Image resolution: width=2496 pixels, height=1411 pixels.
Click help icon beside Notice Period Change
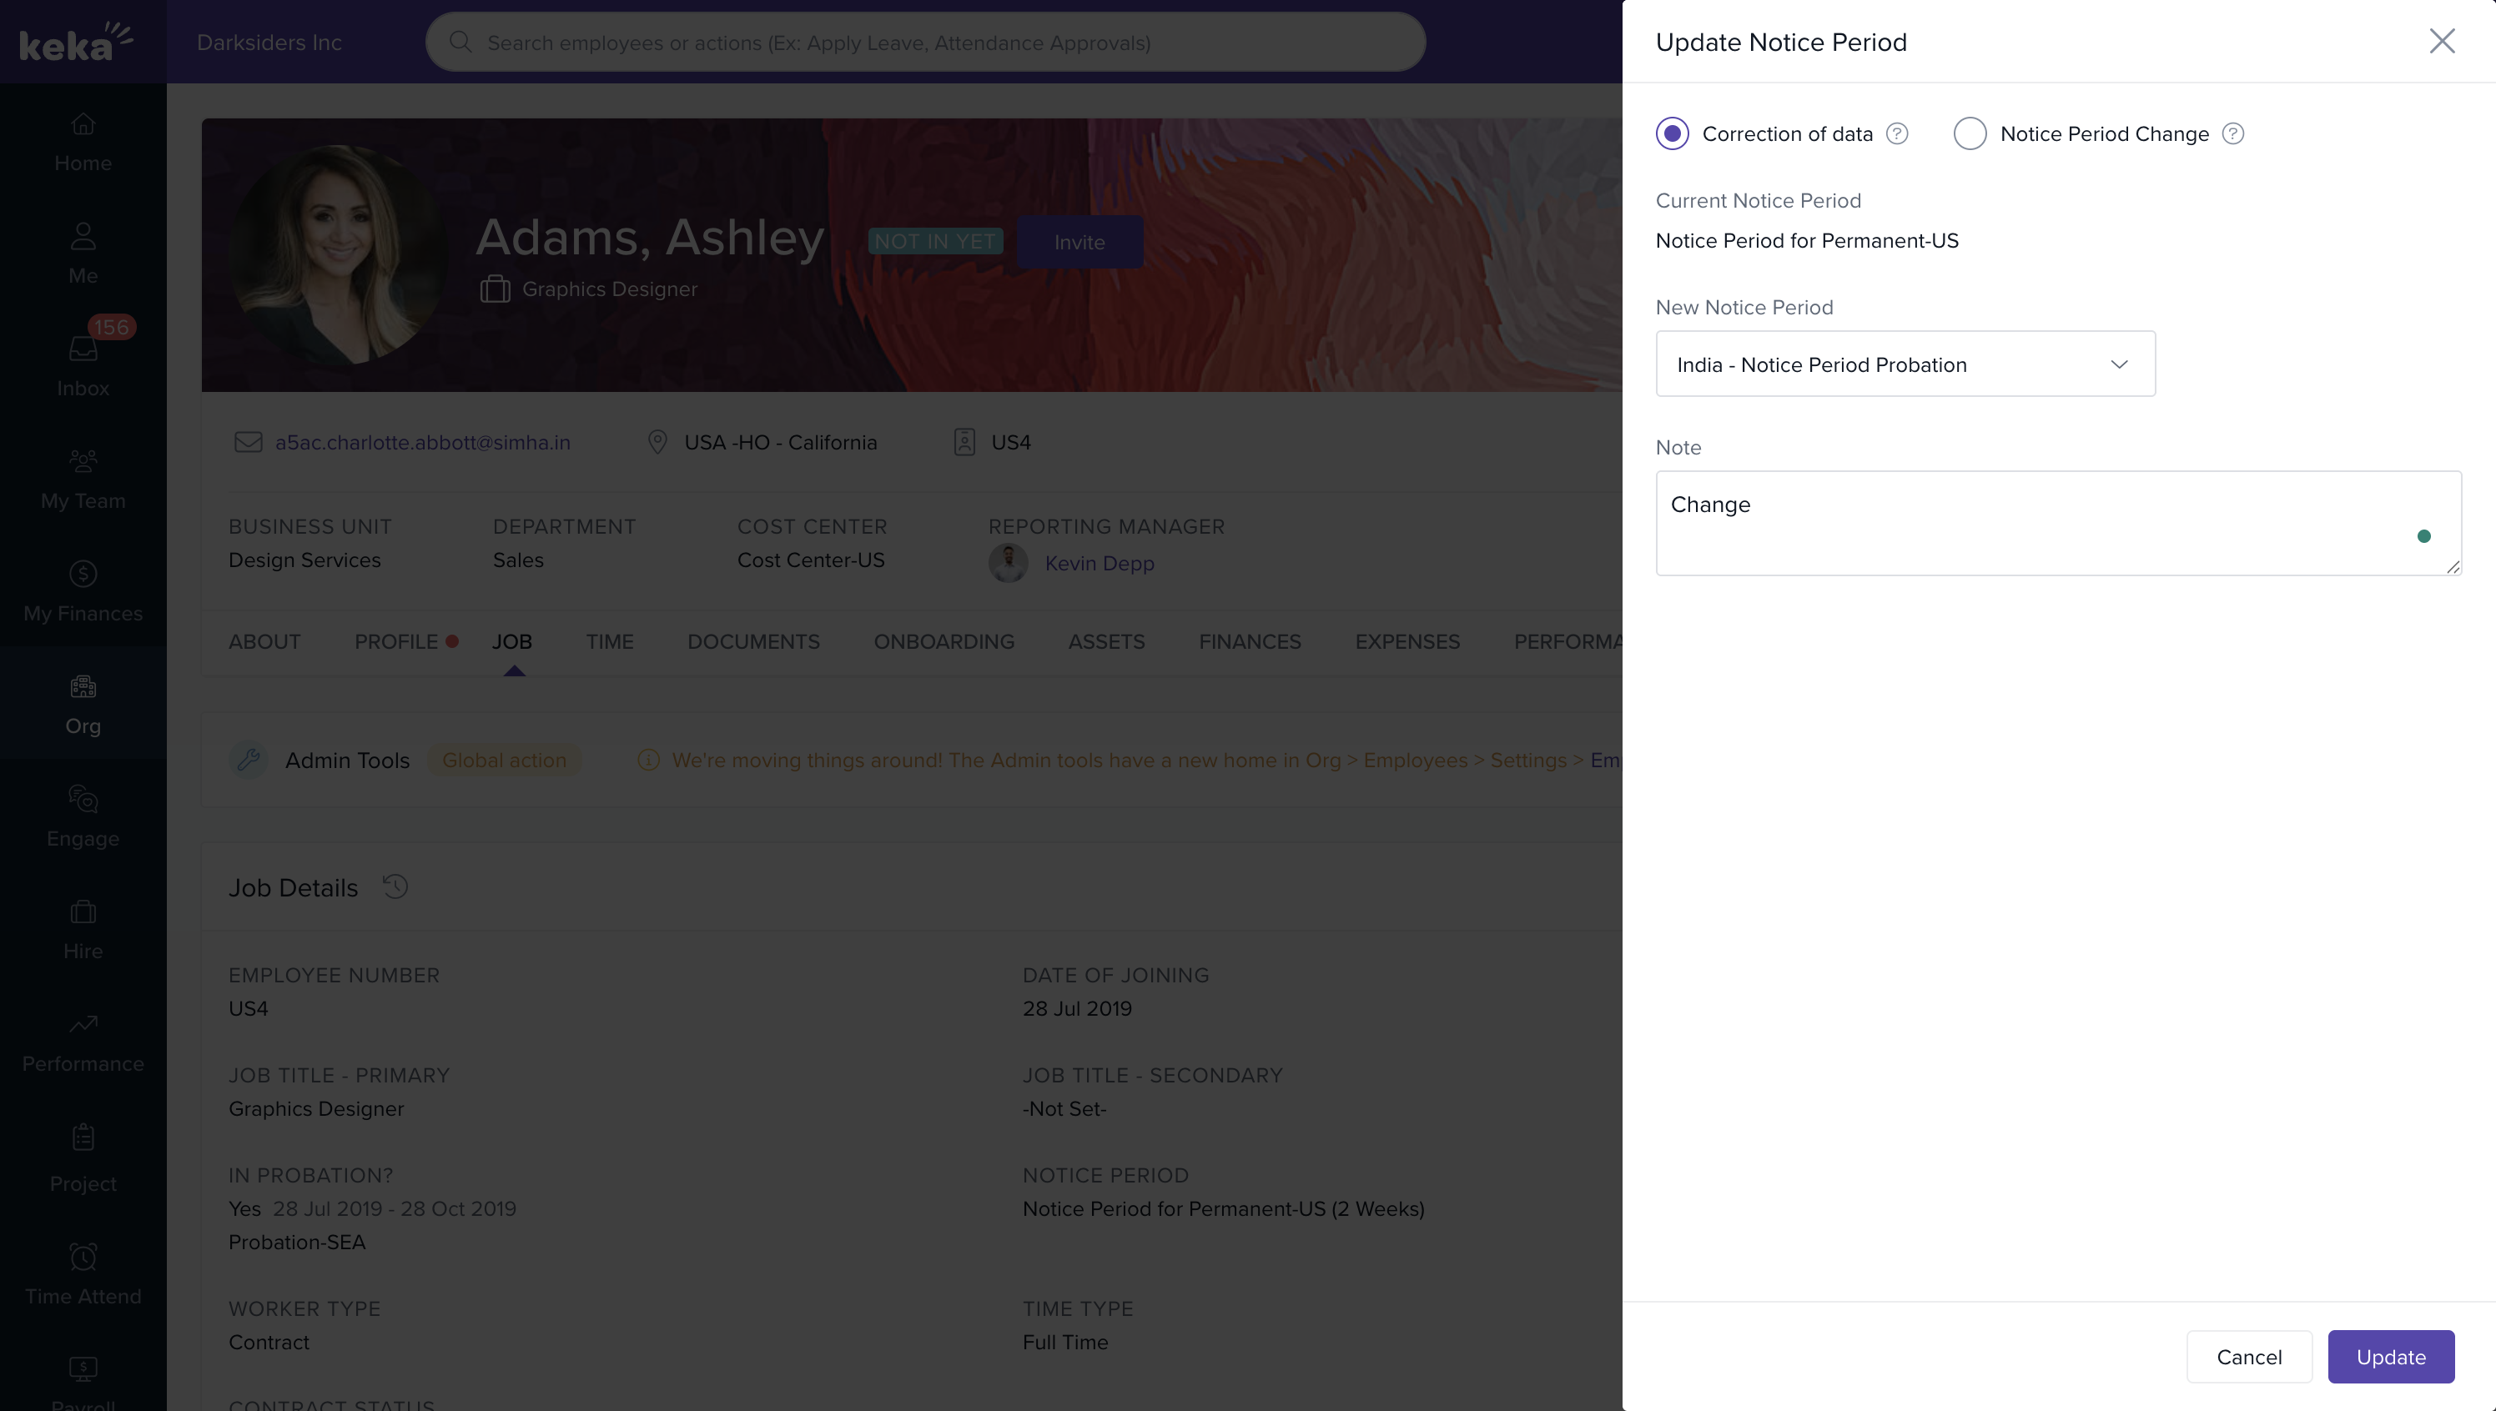(2232, 133)
